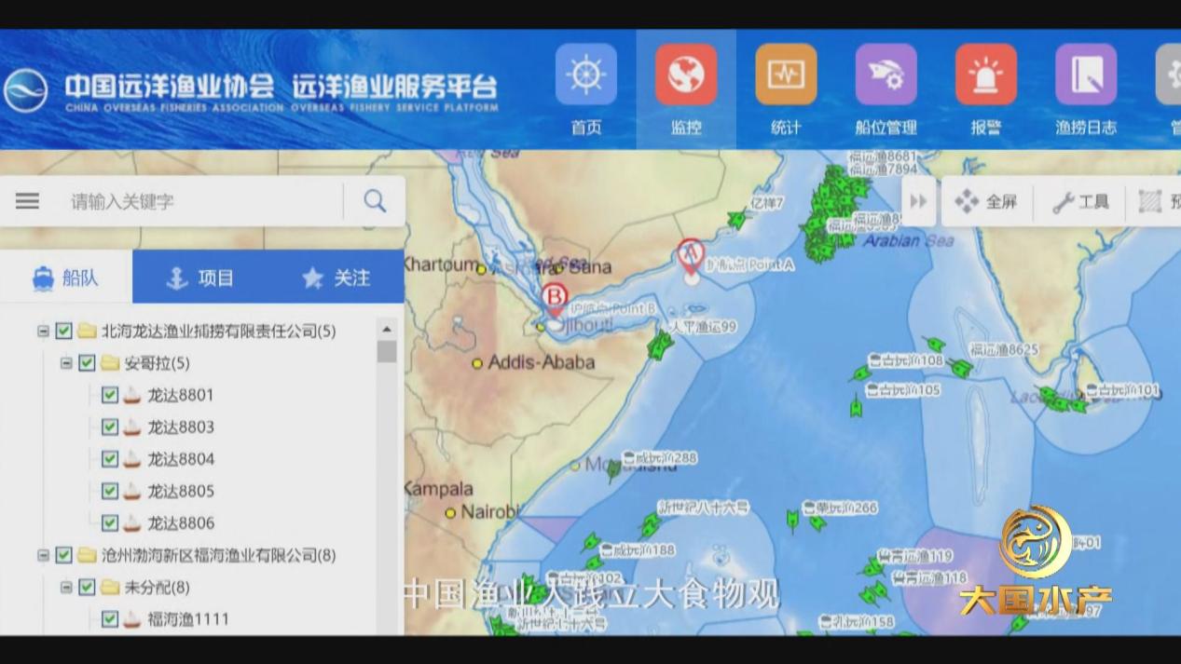
Task: Open the 报警 alarm siren icon
Action: click(x=985, y=75)
